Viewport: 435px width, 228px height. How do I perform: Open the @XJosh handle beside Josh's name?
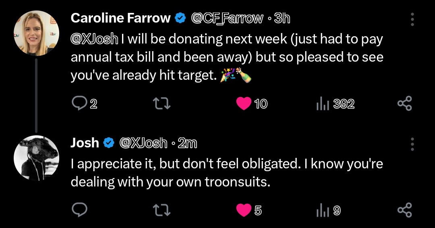[143, 143]
